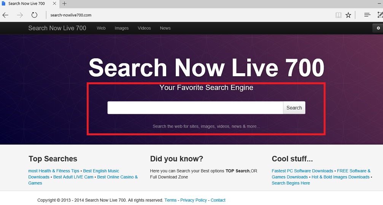Follow the Best English Music Downloads link
The width and height of the screenshot is (383, 205).
101,171
